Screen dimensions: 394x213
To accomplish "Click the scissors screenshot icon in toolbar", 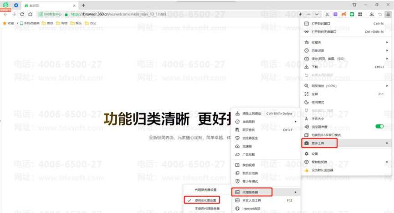I will (327, 15).
